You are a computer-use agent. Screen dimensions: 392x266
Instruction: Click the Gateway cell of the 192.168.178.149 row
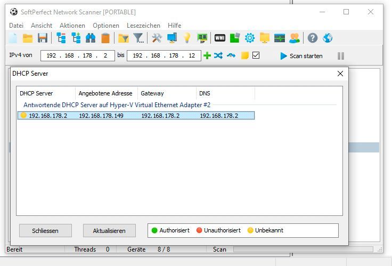[160, 116]
